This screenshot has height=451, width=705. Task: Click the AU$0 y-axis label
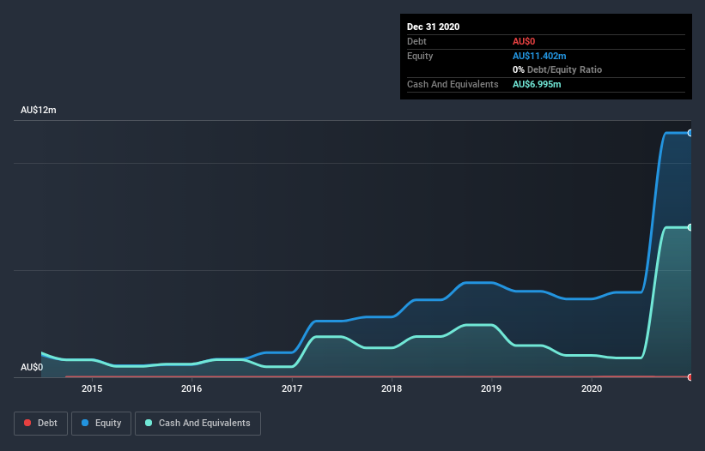click(32, 367)
